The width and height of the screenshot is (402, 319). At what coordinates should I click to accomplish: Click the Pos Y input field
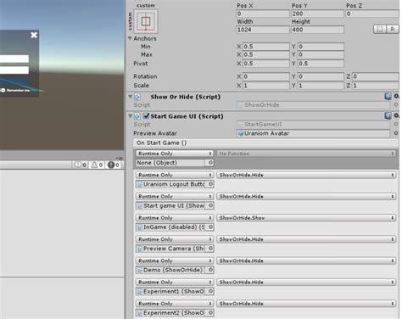coord(317,14)
